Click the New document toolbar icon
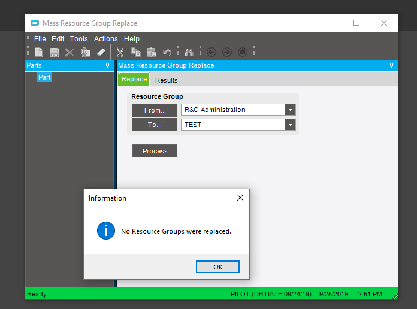The height and width of the screenshot is (309, 417). 38,52
